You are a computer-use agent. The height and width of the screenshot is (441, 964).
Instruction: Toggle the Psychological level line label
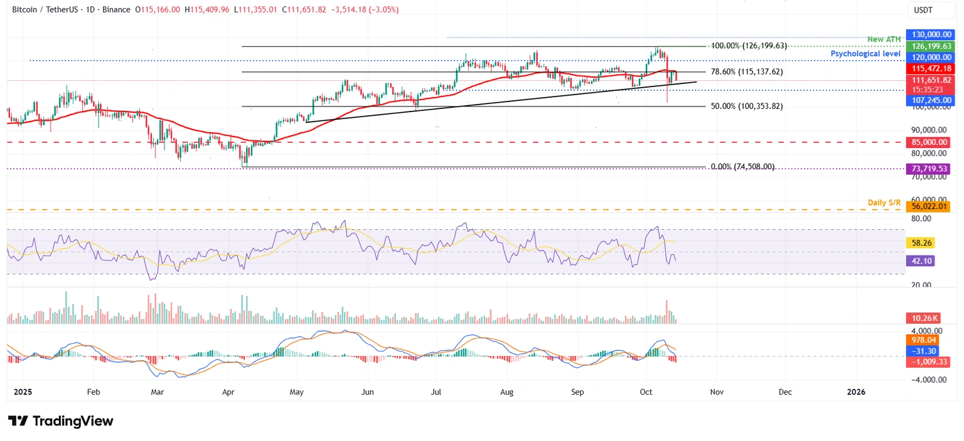865,54
